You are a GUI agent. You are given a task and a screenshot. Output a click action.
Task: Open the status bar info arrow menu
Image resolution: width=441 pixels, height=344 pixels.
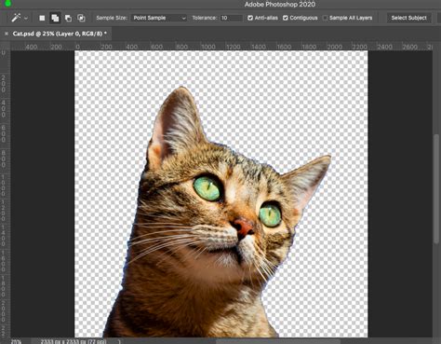tap(119, 341)
